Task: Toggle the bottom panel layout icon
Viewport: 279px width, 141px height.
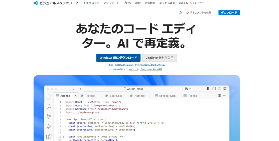Action: 214,89
